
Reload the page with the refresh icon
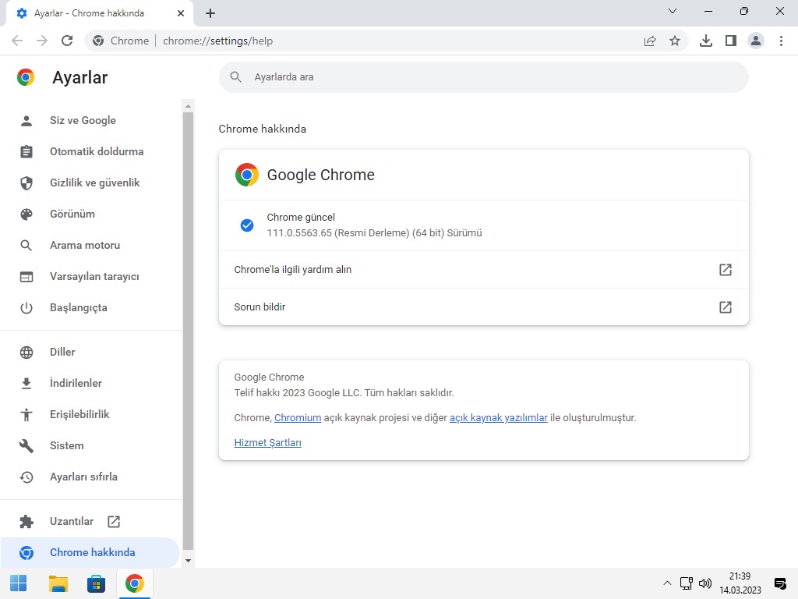click(67, 41)
